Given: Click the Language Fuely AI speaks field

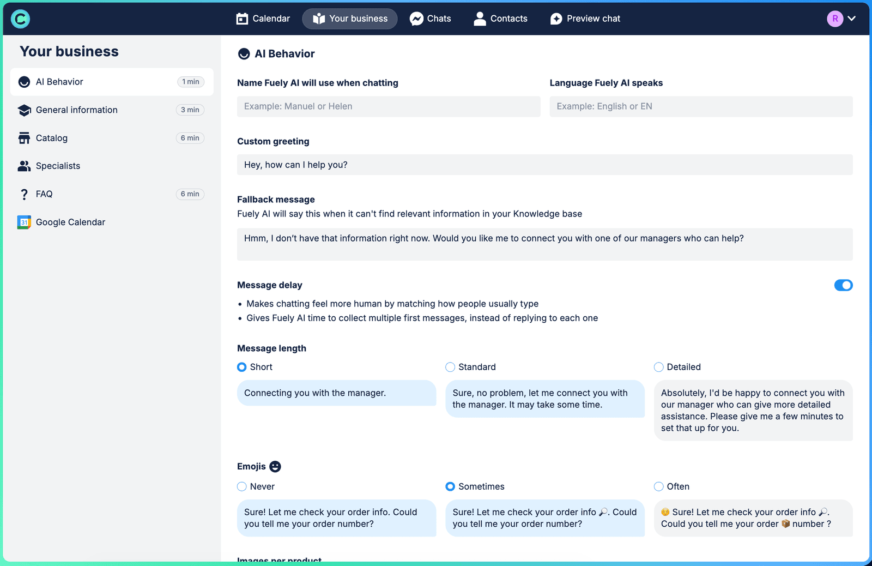Looking at the screenshot, I should 701,106.
